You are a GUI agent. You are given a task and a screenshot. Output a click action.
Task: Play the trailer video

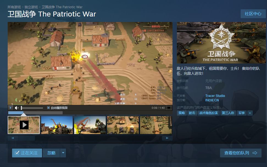(x=10, y=108)
